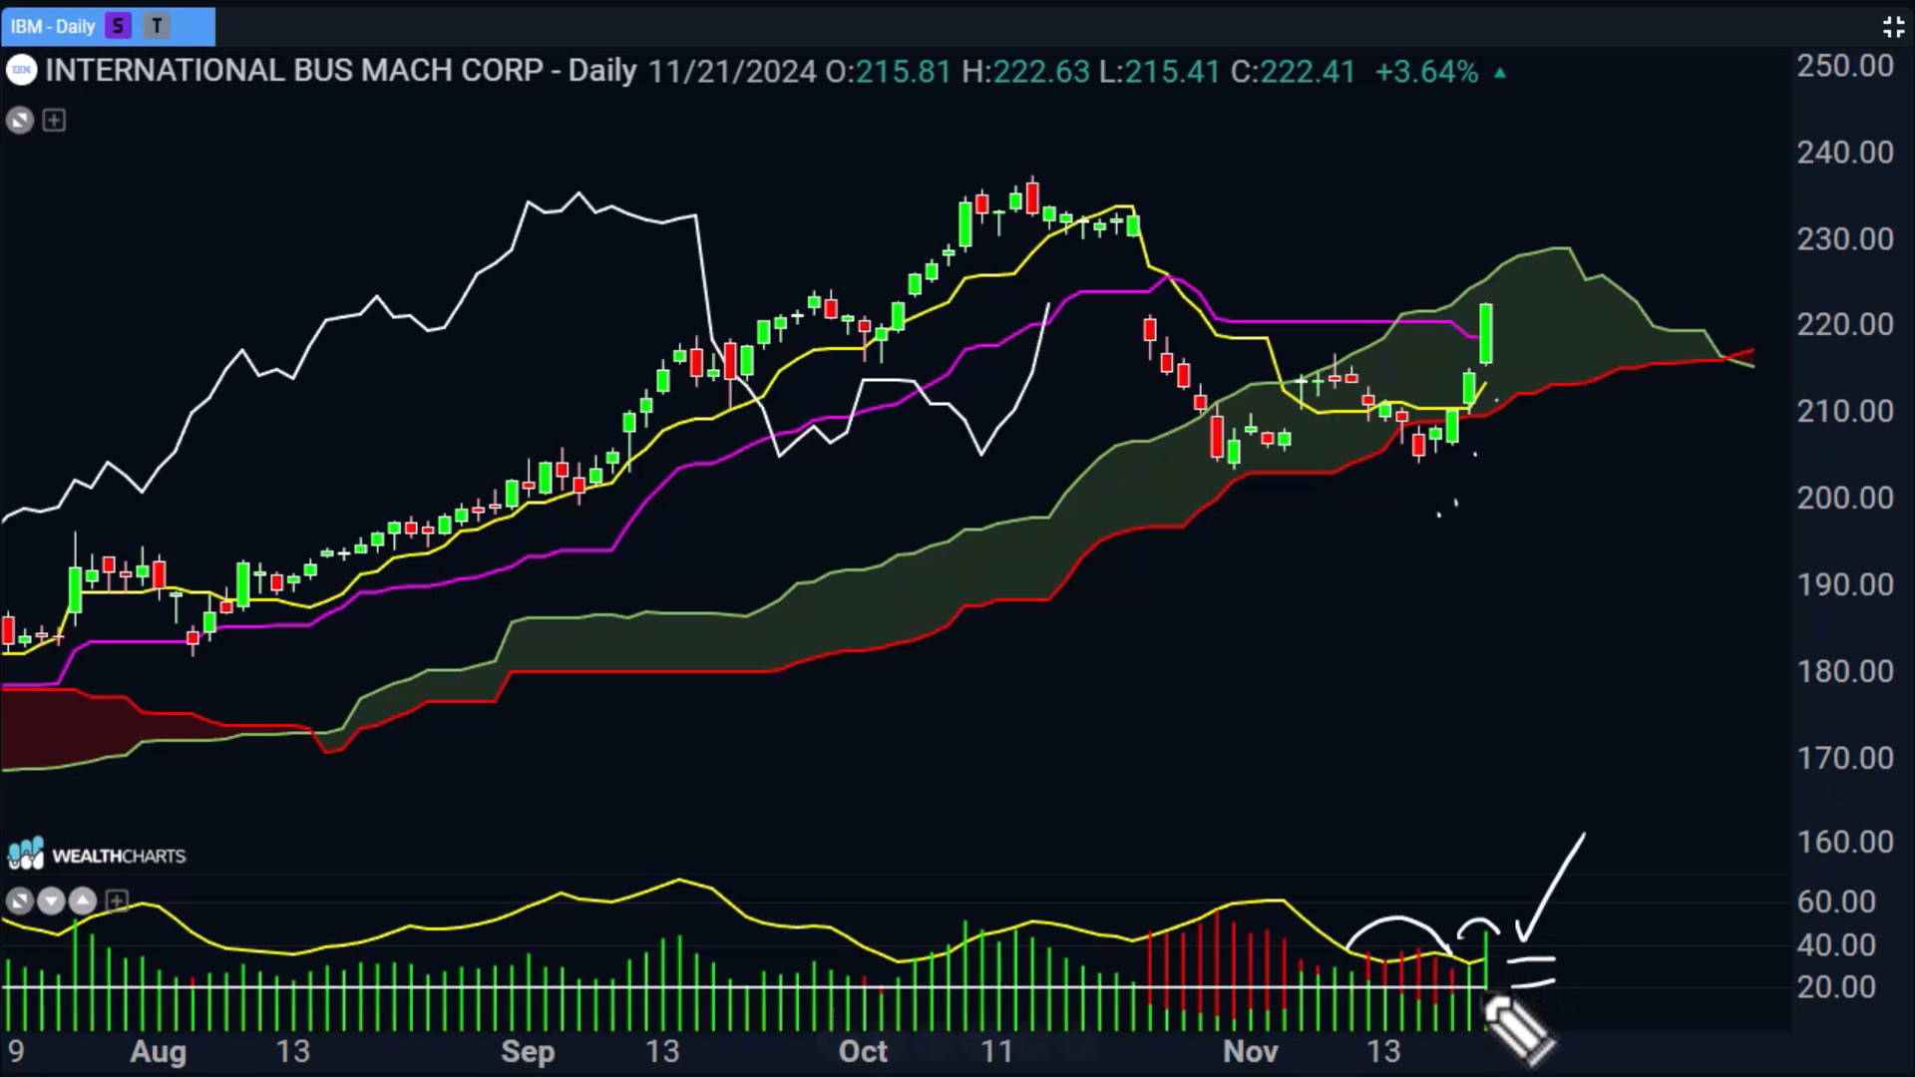Click the green up-triangle next to +3.64%
Viewport: 1915px width, 1077px height.
[x=1500, y=73]
